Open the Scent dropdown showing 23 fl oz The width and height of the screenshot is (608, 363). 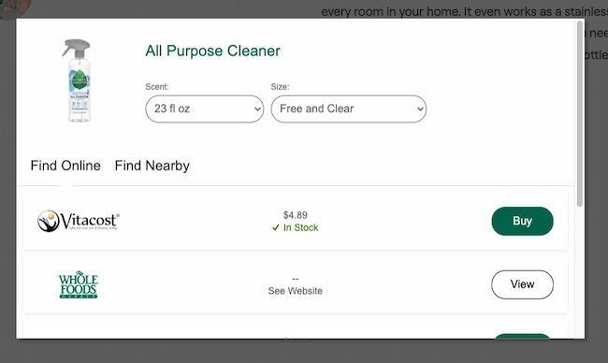click(x=204, y=109)
